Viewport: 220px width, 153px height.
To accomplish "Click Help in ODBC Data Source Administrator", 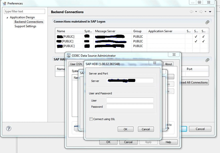I will (x=168, y=142).
